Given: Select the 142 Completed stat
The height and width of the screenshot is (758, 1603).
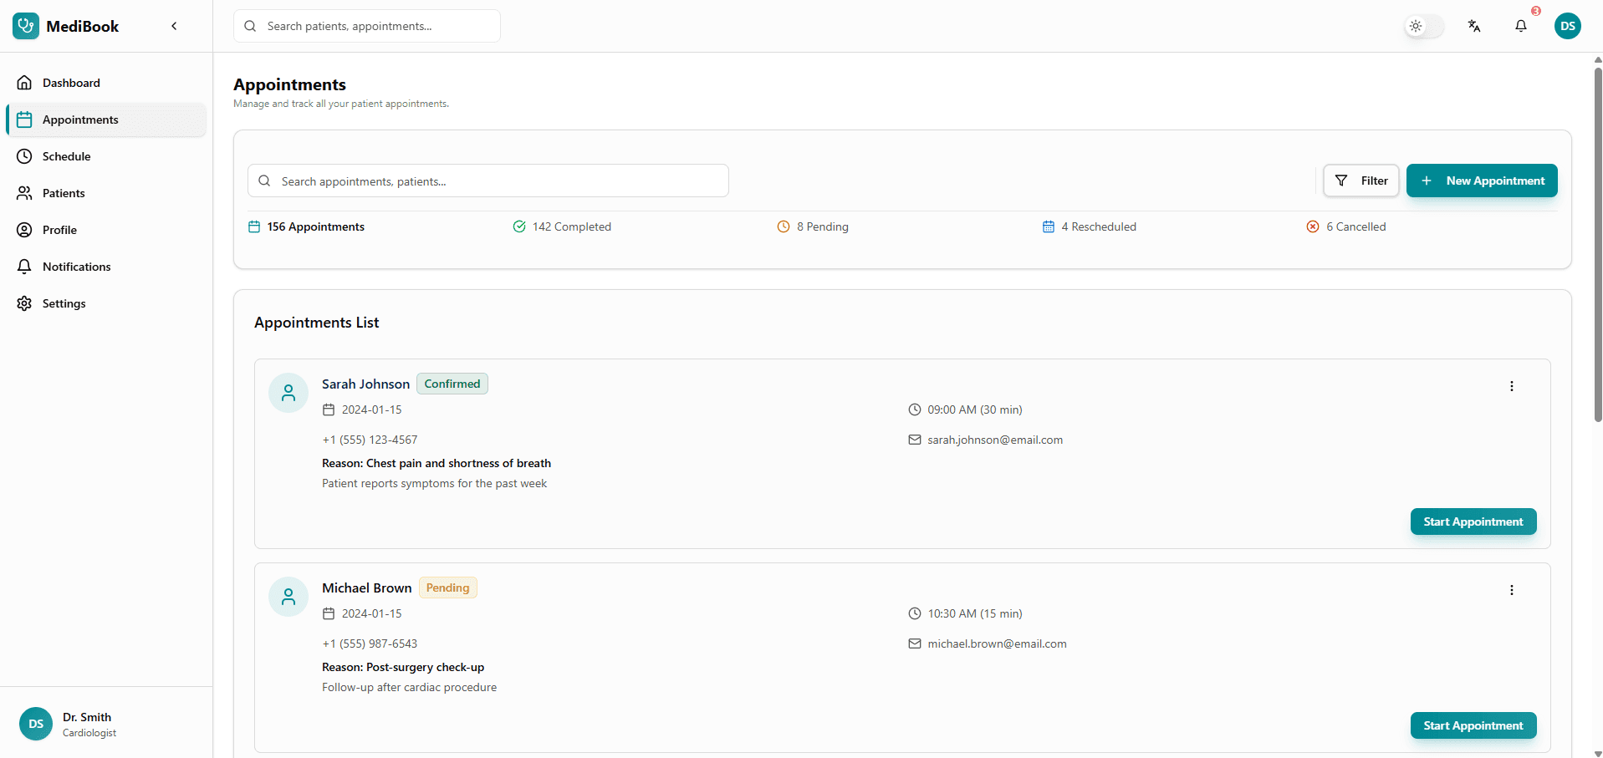Looking at the screenshot, I should pos(562,226).
